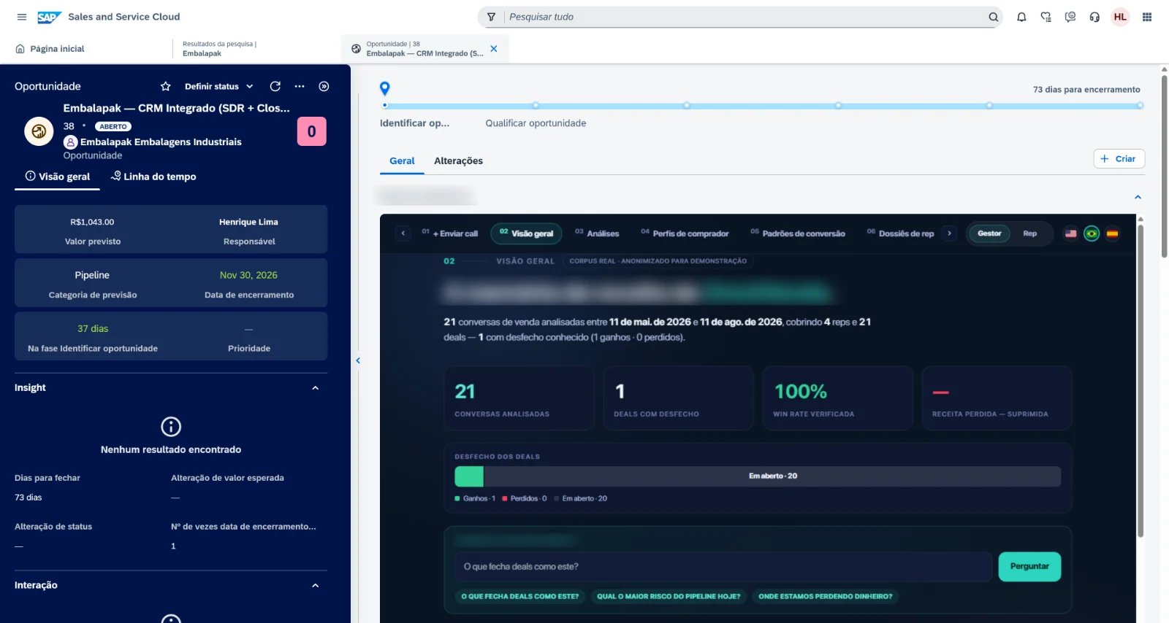
Task: Open the headset support icon
Action: (1094, 17)
